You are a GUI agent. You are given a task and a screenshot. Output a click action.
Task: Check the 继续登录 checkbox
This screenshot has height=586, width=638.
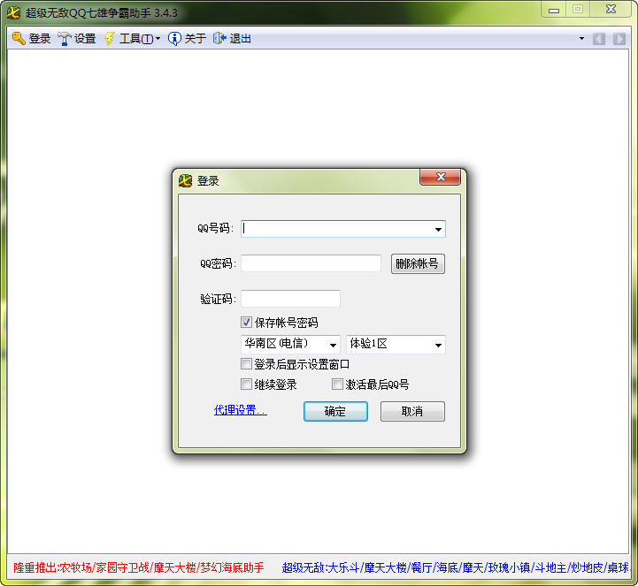[246, 384]
